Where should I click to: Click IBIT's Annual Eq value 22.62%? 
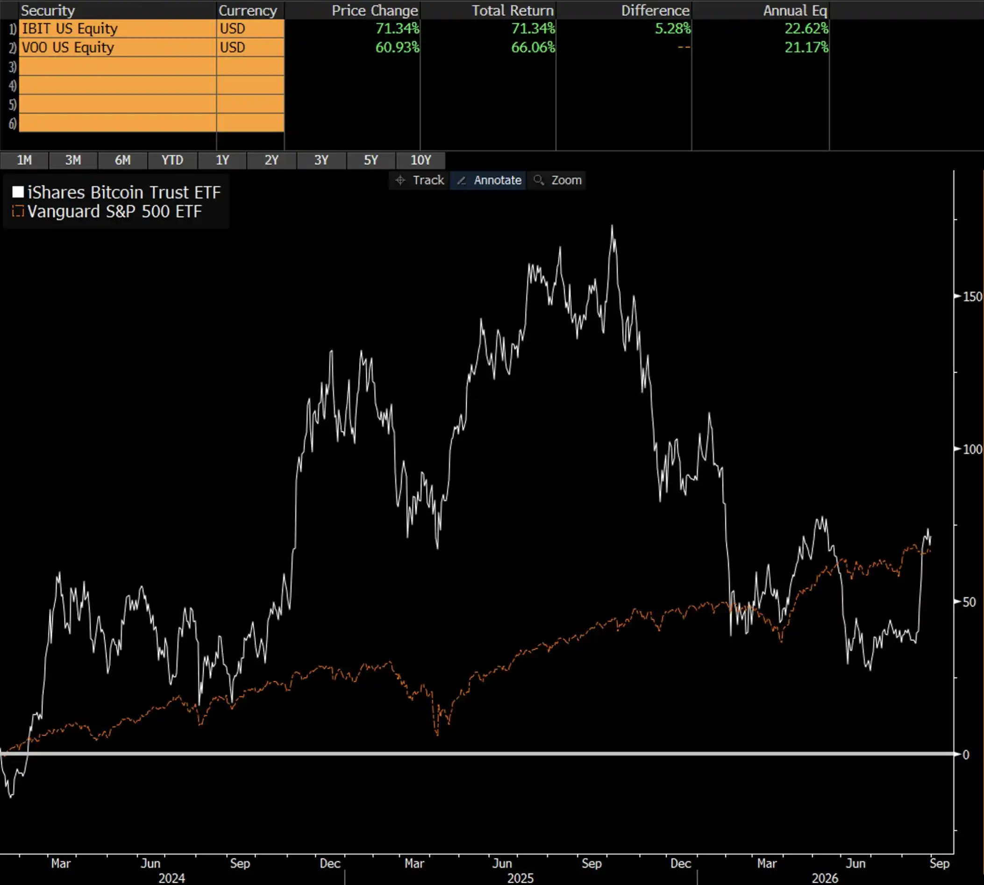pos(806,29)
